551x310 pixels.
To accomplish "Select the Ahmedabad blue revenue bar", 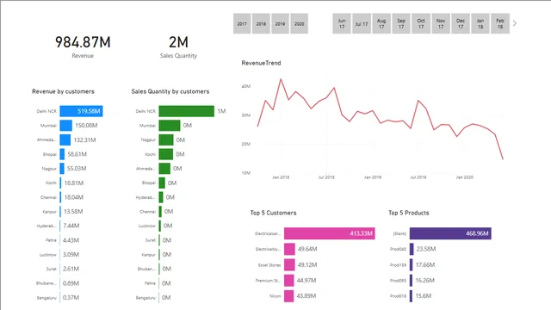I will (x=65, y=139).
